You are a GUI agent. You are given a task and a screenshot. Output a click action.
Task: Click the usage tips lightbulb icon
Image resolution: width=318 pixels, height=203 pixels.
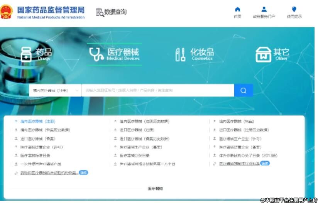pyautogui.click(x=294, y=10)
